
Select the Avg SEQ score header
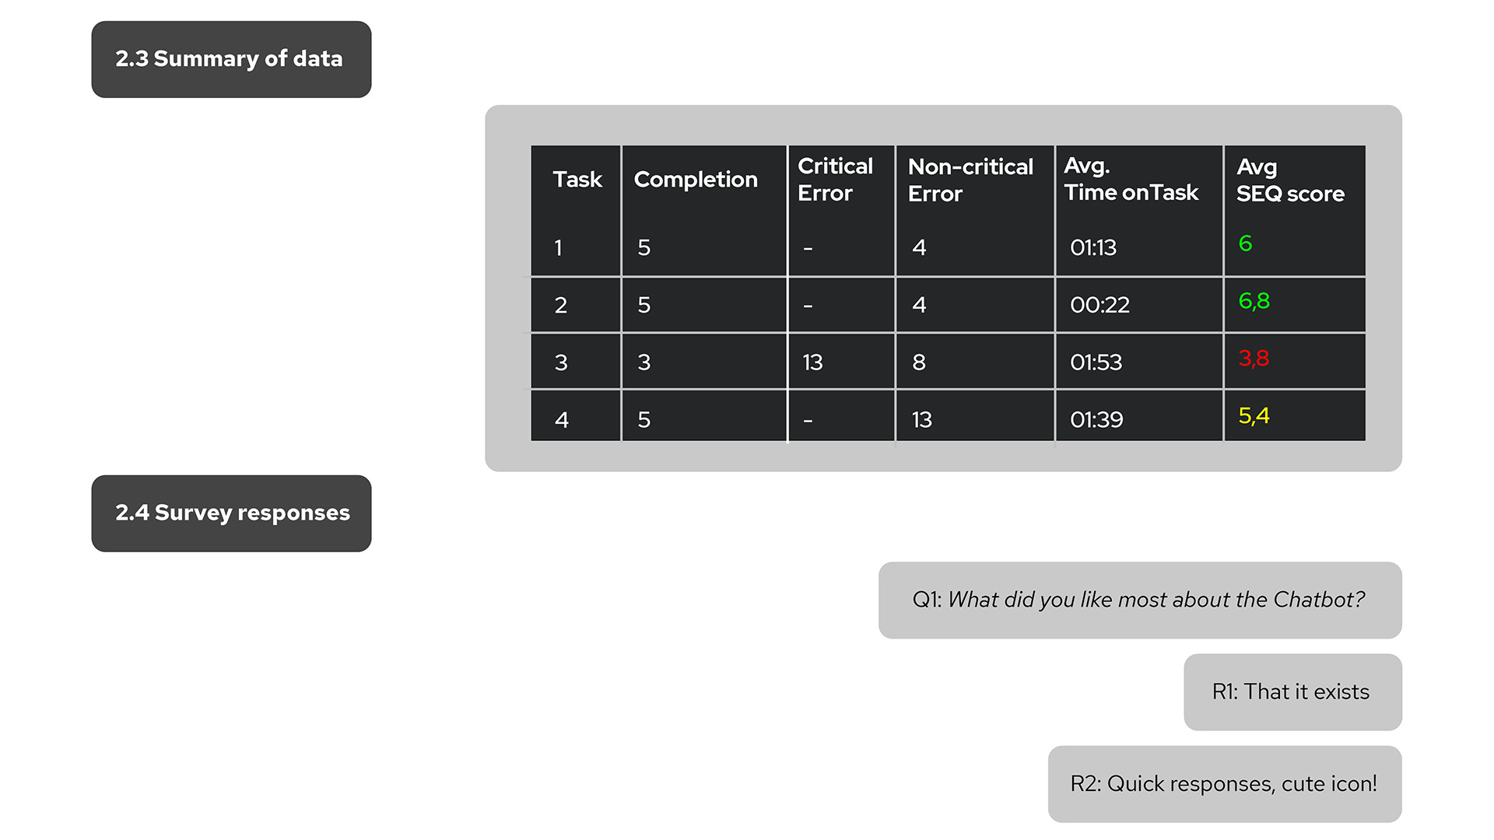[1290, 180]
